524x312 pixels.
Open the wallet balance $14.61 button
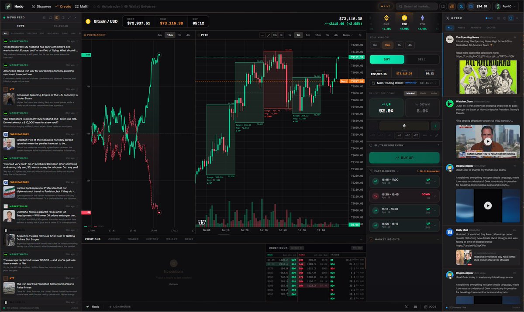(478, 7)
